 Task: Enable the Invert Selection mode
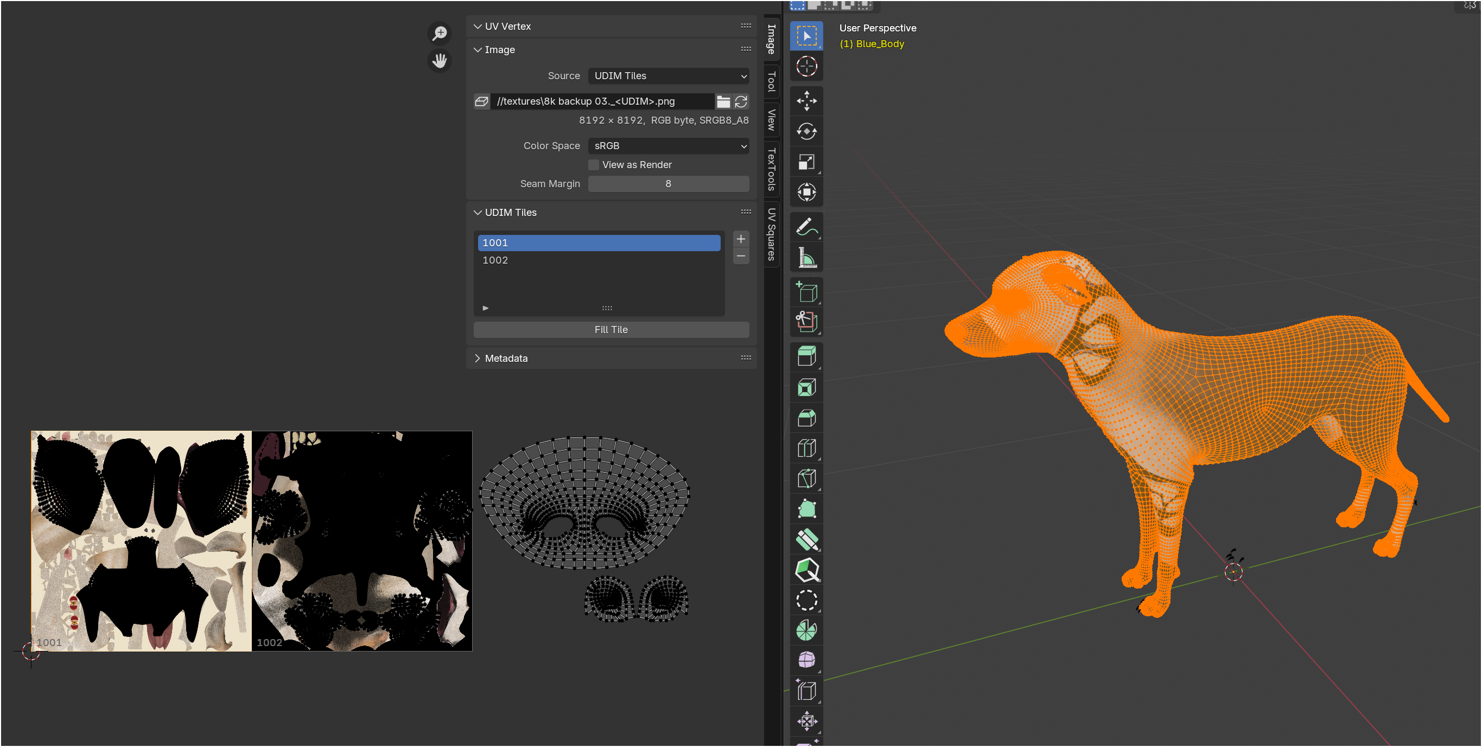tap(848, 5)
